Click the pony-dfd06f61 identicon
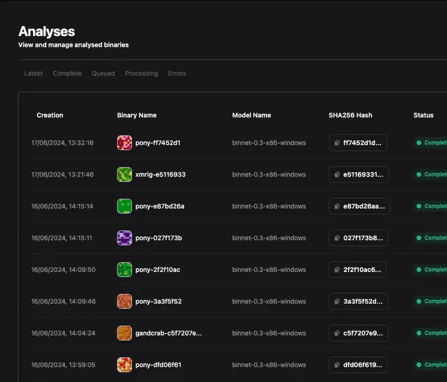The height and width of the screenshot is (382, 447). point(125,365)
